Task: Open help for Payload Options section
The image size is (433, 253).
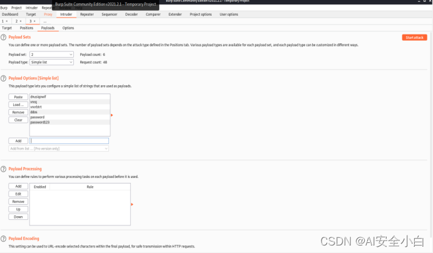Action: point(3,78)
